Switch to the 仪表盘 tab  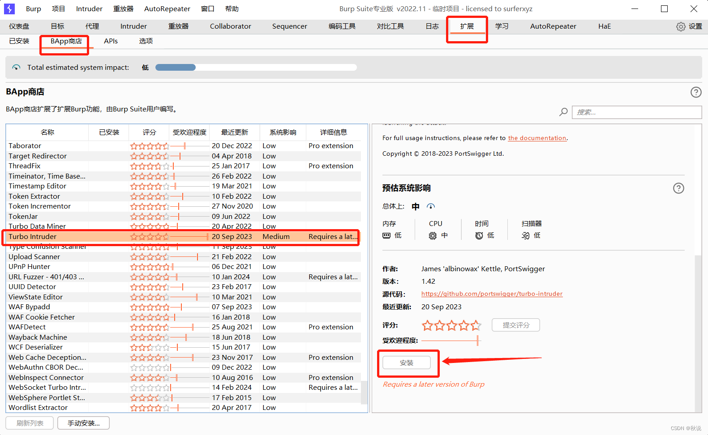point(19,26)
